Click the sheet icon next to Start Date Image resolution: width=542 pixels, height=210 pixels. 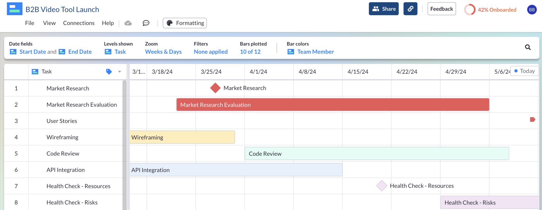tap(13, 52)
